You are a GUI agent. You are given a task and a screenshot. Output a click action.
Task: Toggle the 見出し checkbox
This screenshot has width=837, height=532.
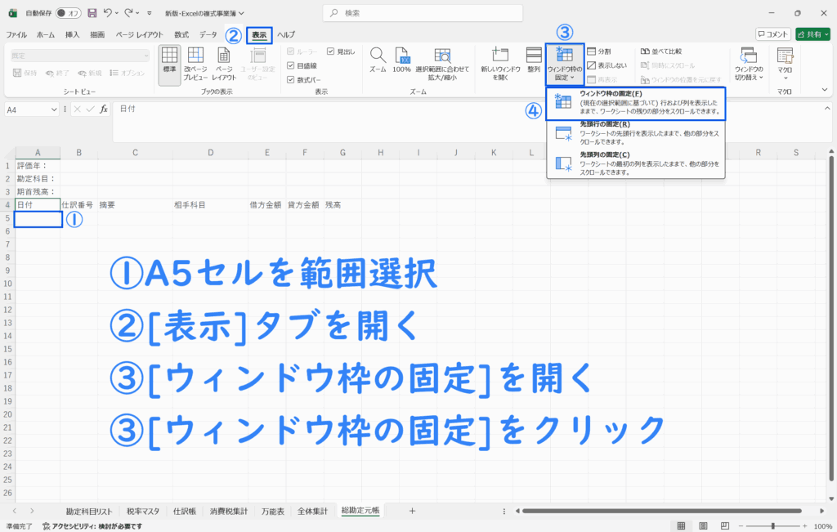[330, 51]
